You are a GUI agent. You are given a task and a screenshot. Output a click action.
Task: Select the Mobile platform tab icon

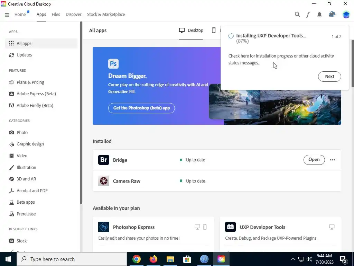[x=214, y=30]
